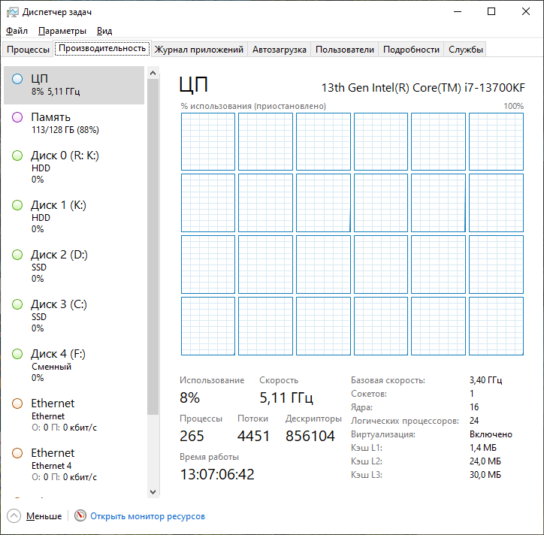This screenshot has width=544, height=535.
Task: Click the green circle icon for Диск 1
Action: click(17, 205)
